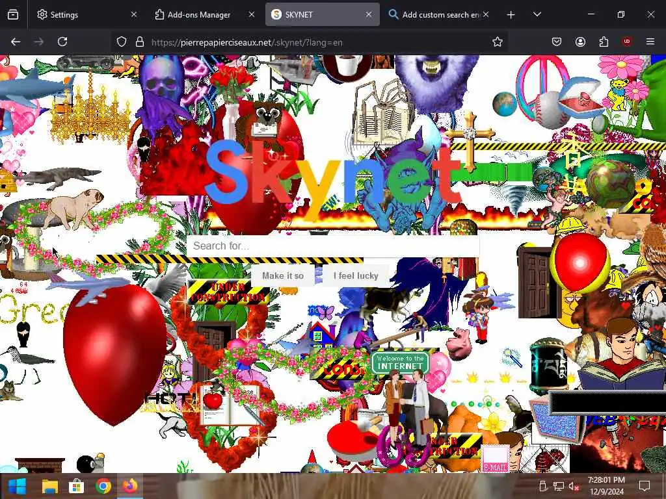Open the tracking protection shield icon

(x=122, y=42)
